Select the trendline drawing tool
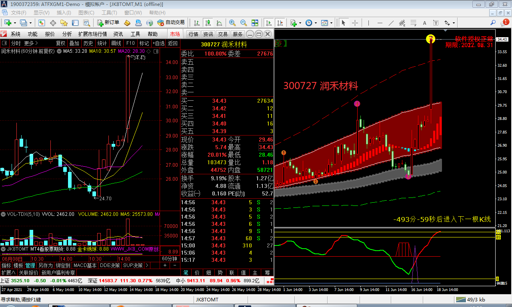 point(391,23)
